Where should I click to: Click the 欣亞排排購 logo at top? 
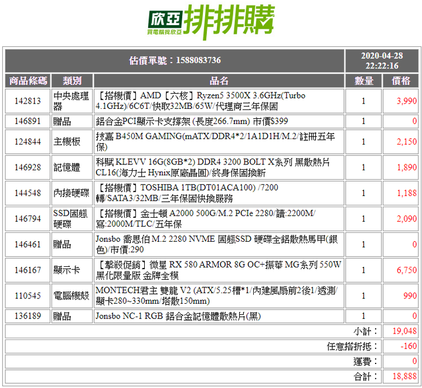coord(211,23)
